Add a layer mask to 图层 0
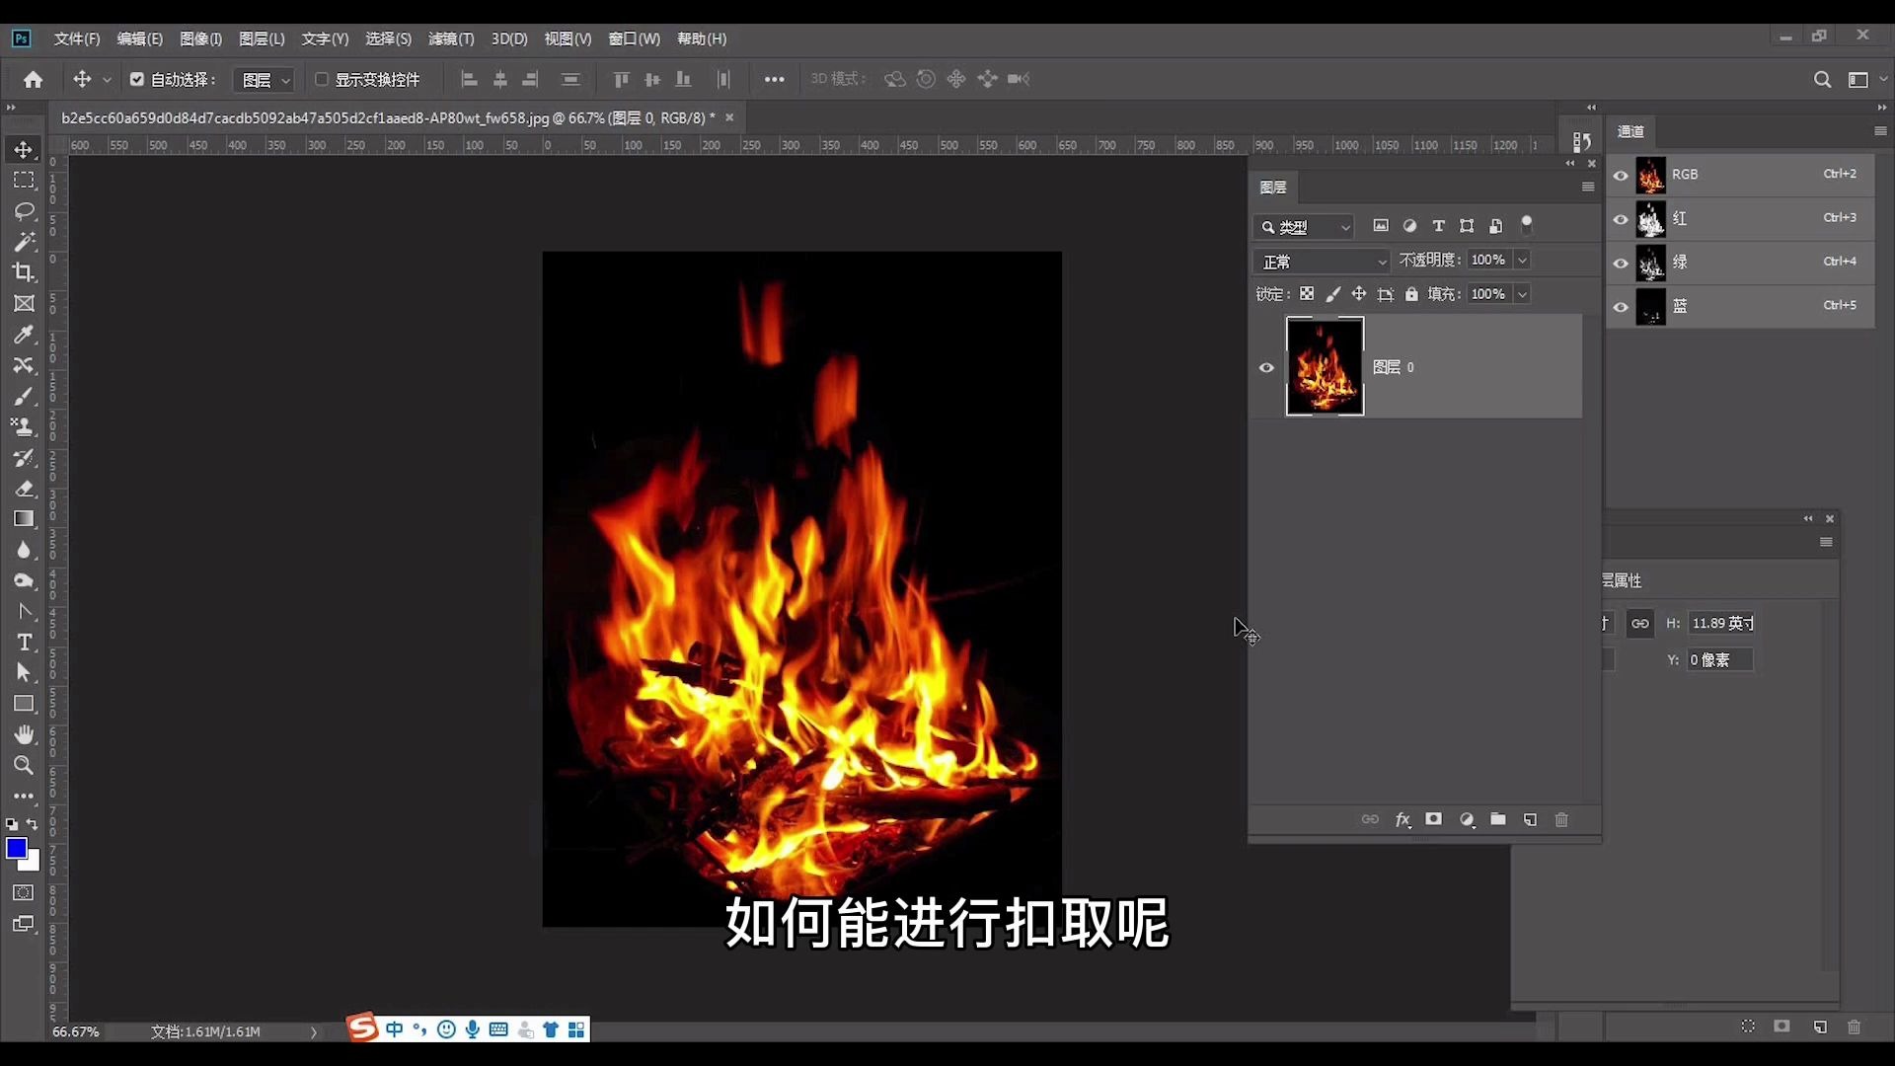1895x1066 pixels. (1433, 819)
